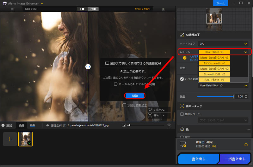253x167 pixels.
Task: Open the ハードウェア CPU dropdown
Action: [x=223, y=44]
